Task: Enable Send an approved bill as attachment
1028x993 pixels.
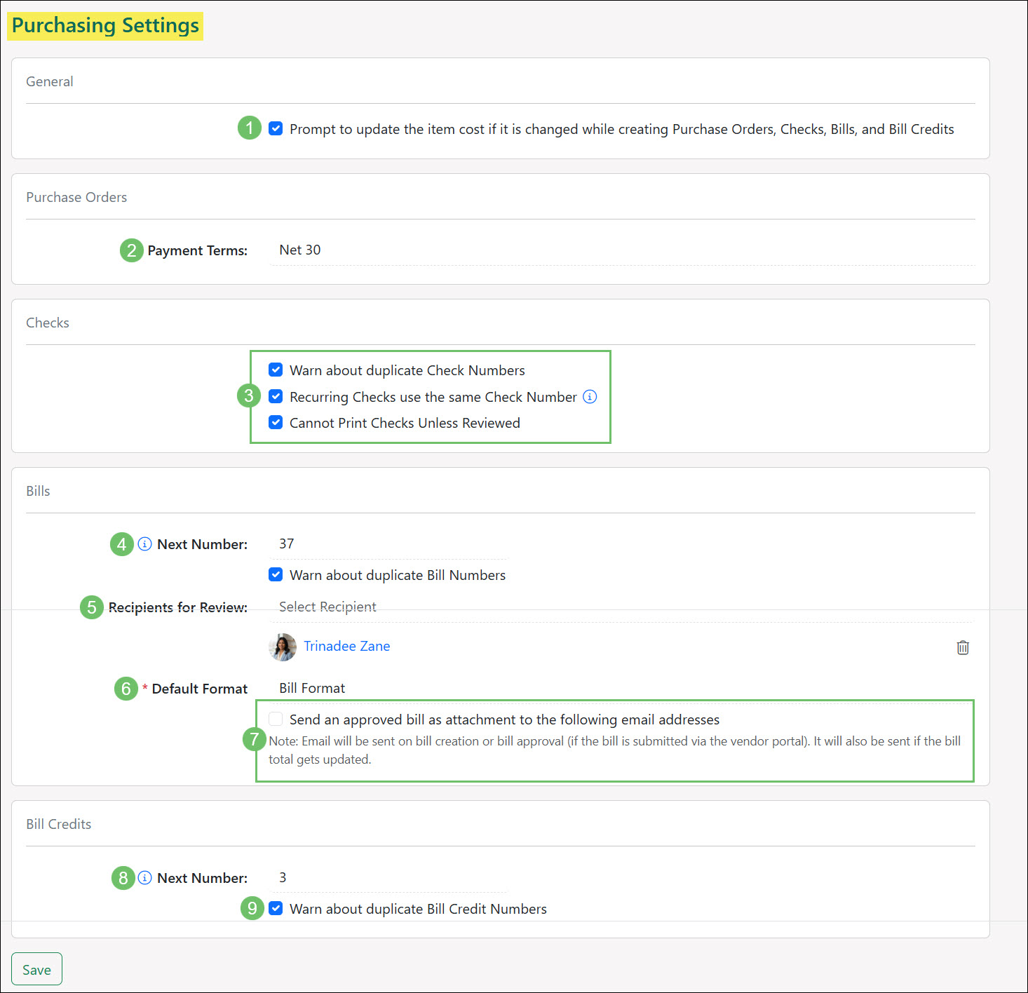Action: 276,719
